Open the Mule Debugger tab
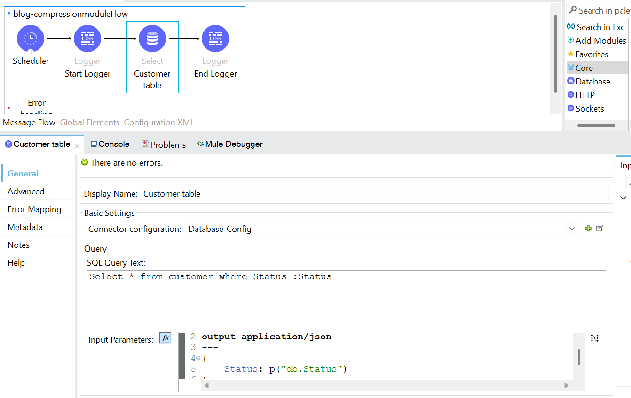The width and height of the screenshot is (631, 398). click(x=229, y=144)
